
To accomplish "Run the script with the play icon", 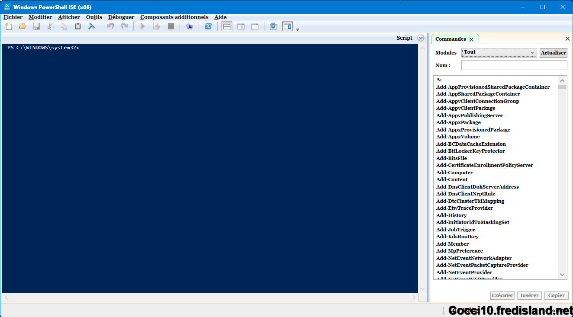I will coord(142,26).
